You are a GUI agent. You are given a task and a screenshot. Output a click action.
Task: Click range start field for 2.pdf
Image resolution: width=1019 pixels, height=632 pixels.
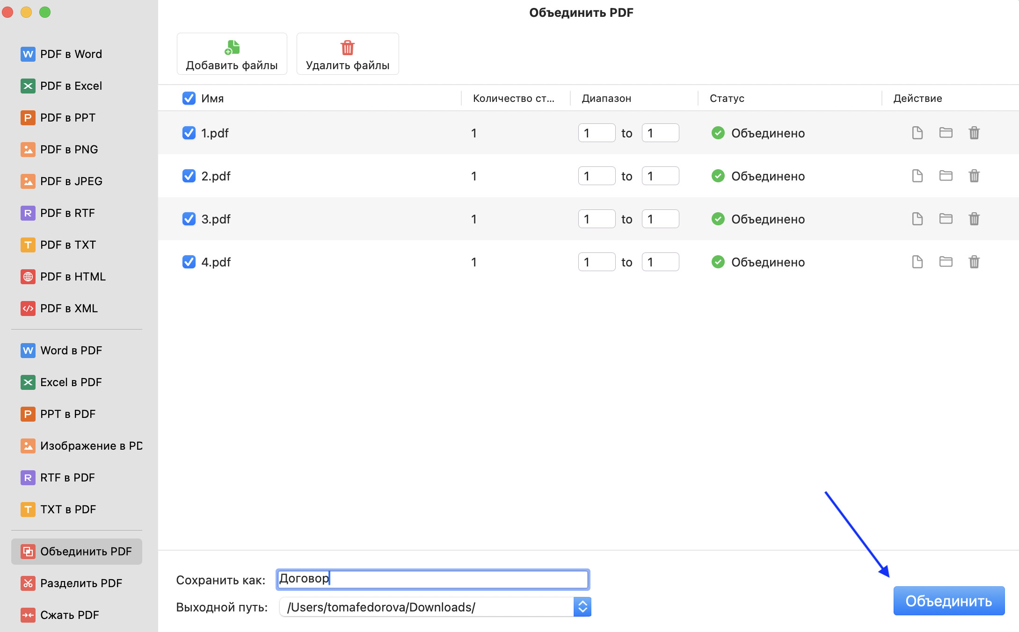click(596, 176)
